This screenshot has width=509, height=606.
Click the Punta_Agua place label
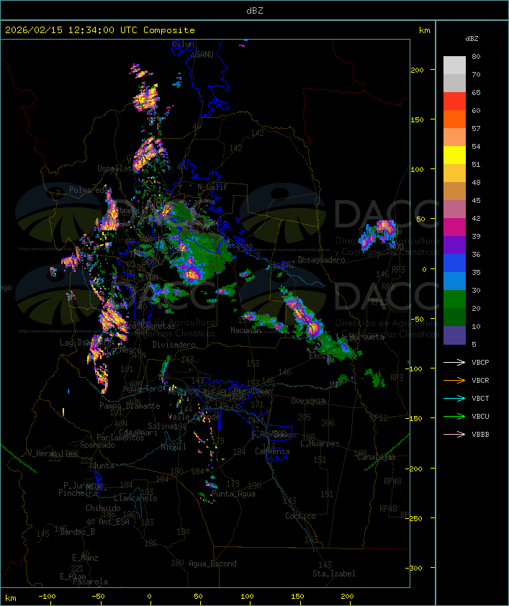233,494
